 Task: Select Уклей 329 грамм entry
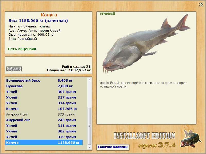coord(44,137)
